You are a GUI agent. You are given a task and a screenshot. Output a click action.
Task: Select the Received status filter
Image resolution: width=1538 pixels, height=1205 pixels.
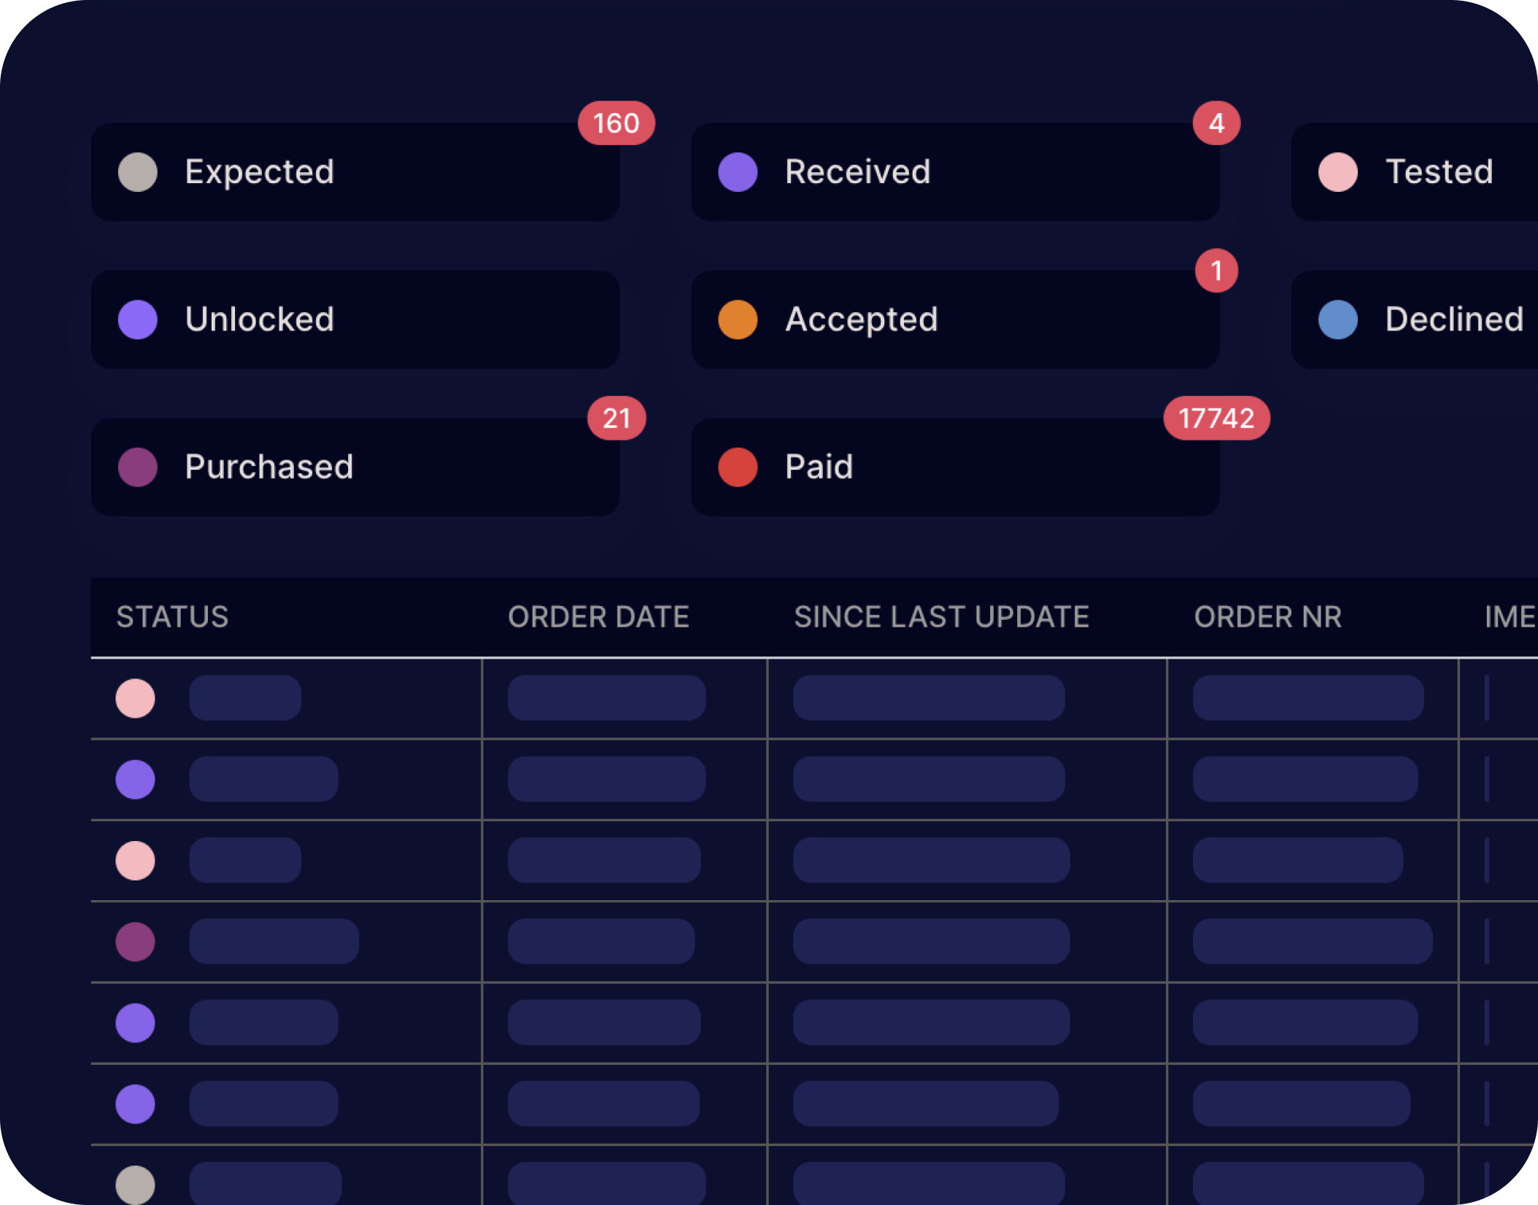[x=954, y=172]
